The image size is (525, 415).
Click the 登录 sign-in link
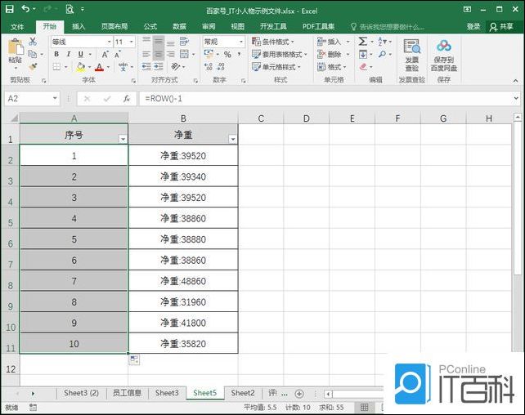coord(473,26)
